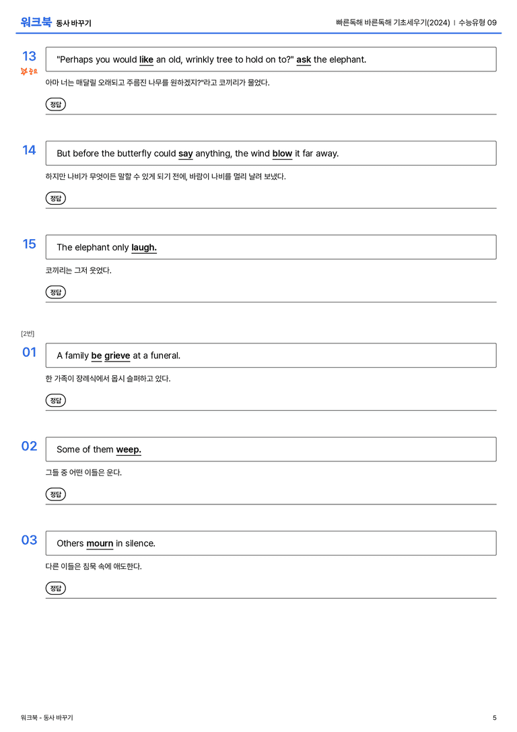Click the underlined word 'like' in sentence 13
Image resolution: width=517 pixels, height=732 pixels.
point(146,60)
